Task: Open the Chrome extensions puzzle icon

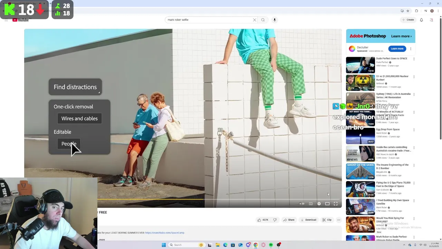Action: [416, 11]
